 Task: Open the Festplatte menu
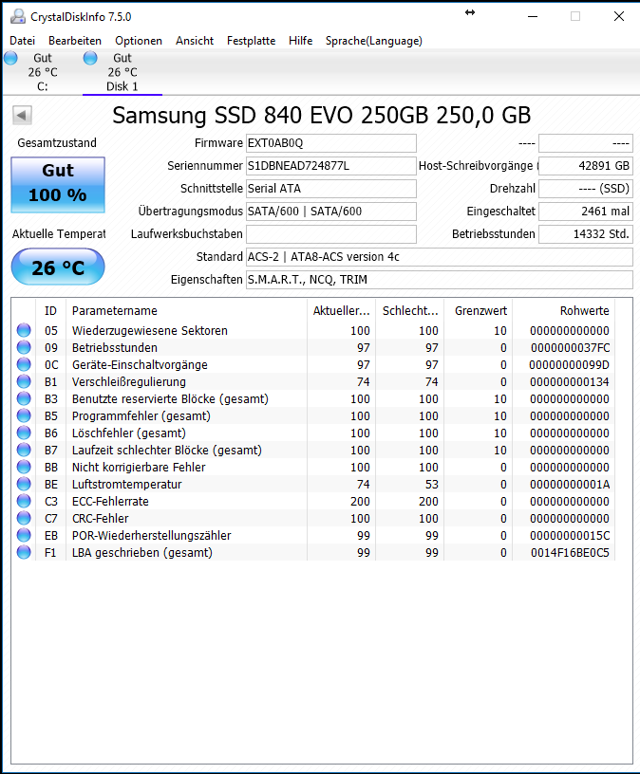click(x=251, y=41)
